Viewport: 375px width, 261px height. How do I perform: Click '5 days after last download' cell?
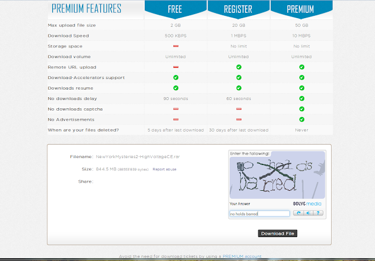coord(176,130)
